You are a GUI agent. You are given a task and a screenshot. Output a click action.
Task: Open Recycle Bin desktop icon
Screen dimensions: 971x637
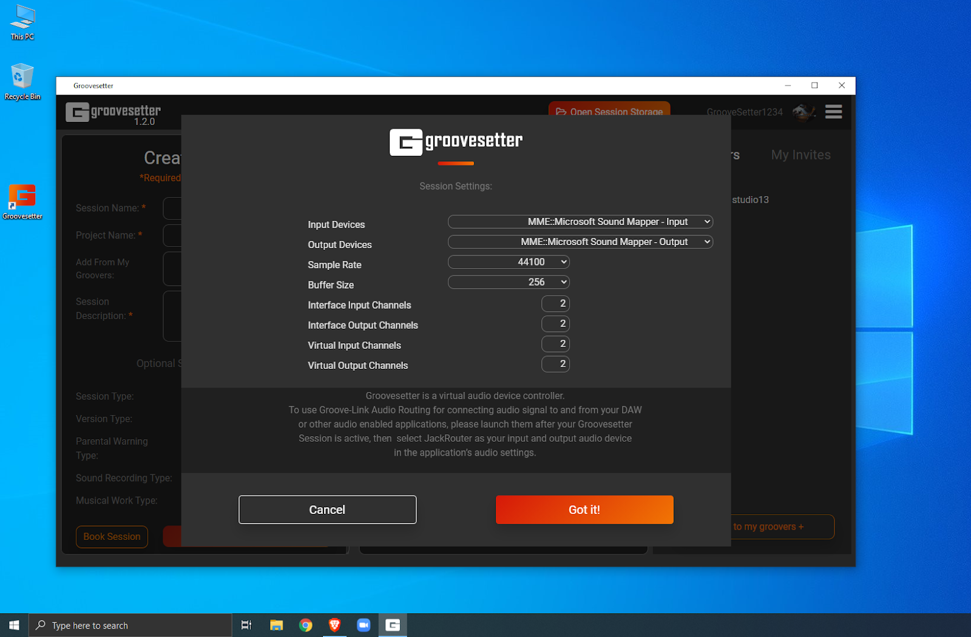(22, 82)
